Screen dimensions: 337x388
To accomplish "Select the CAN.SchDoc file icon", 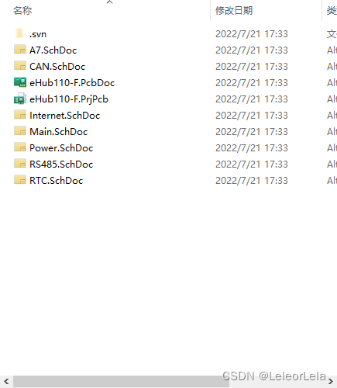I will (x=20, y=66).
